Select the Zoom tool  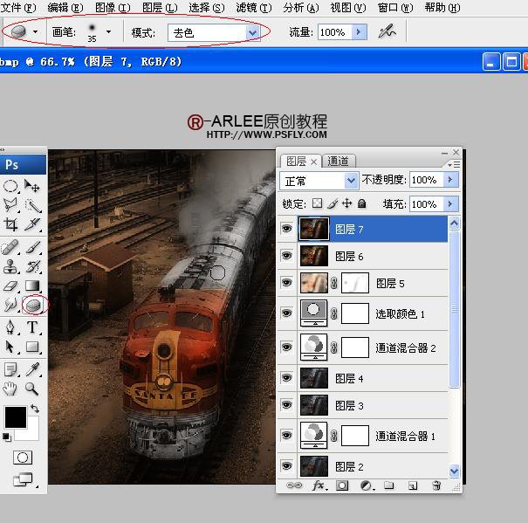click(x=32, y=389)
